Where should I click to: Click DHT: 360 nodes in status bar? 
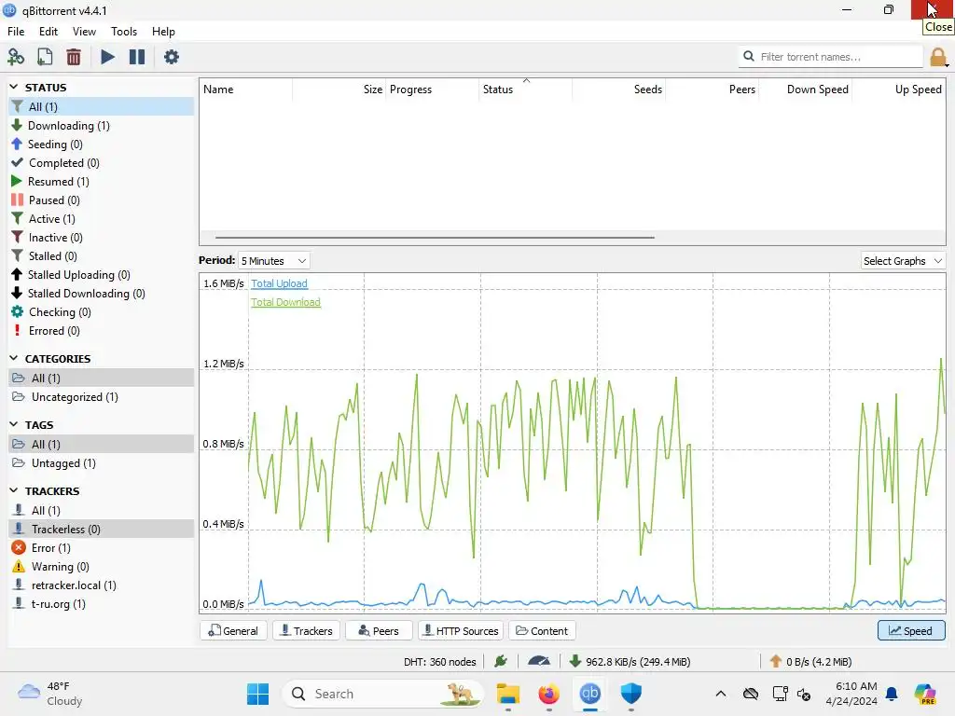point(440,662)
